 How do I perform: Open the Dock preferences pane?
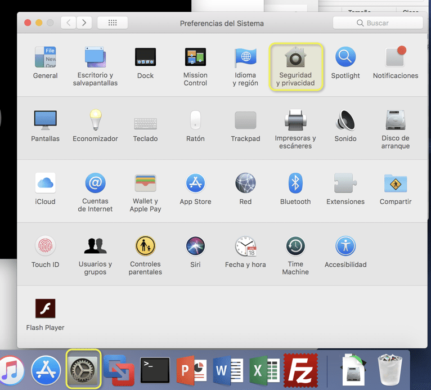coord(145,62)
